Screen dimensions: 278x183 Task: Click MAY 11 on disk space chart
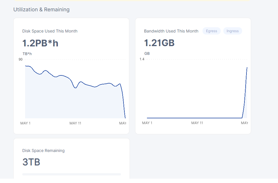(x=75, y=123)
